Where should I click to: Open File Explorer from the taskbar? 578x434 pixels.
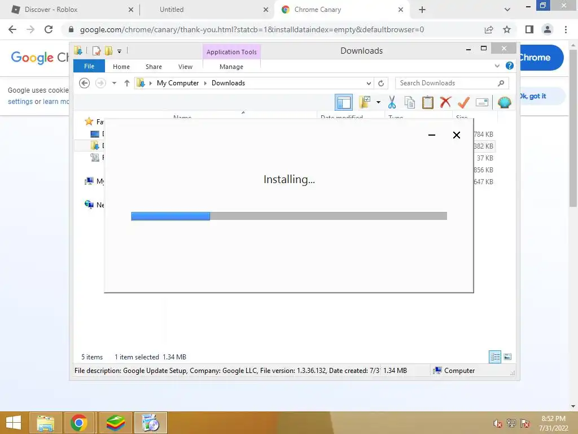(x=45, y=423)
